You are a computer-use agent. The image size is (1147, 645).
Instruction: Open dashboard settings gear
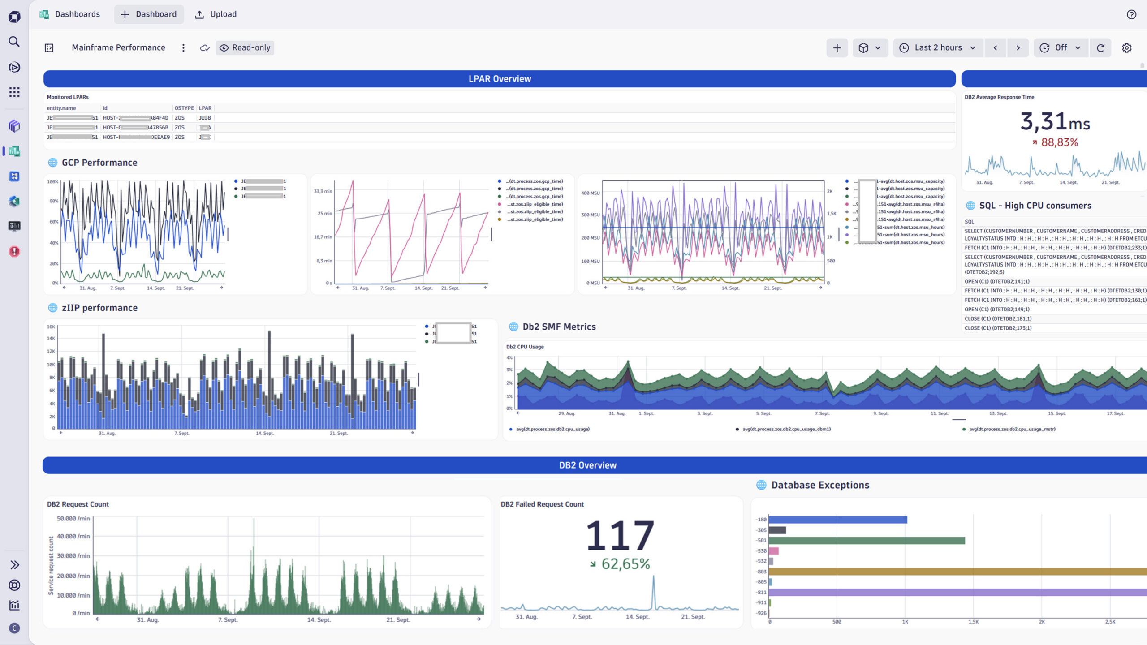tap(1127, 47)
